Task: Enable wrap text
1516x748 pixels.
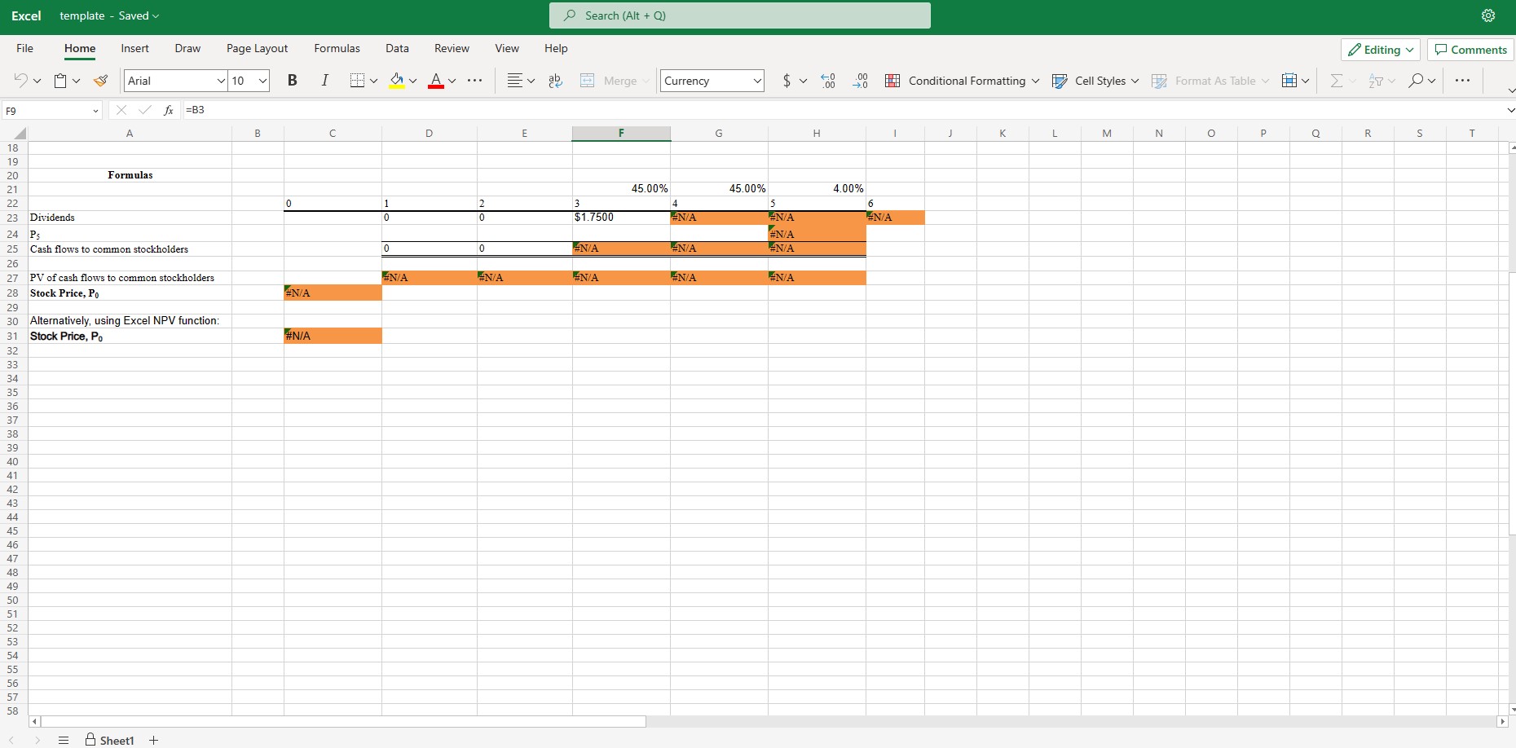Action: [555, 80]
